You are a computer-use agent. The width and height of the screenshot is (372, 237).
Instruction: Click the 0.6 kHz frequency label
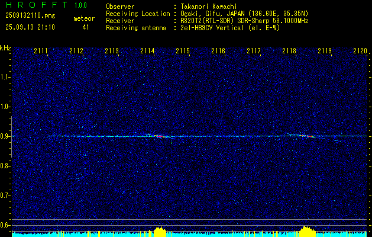pyautogui.click(x=5, y=225)
